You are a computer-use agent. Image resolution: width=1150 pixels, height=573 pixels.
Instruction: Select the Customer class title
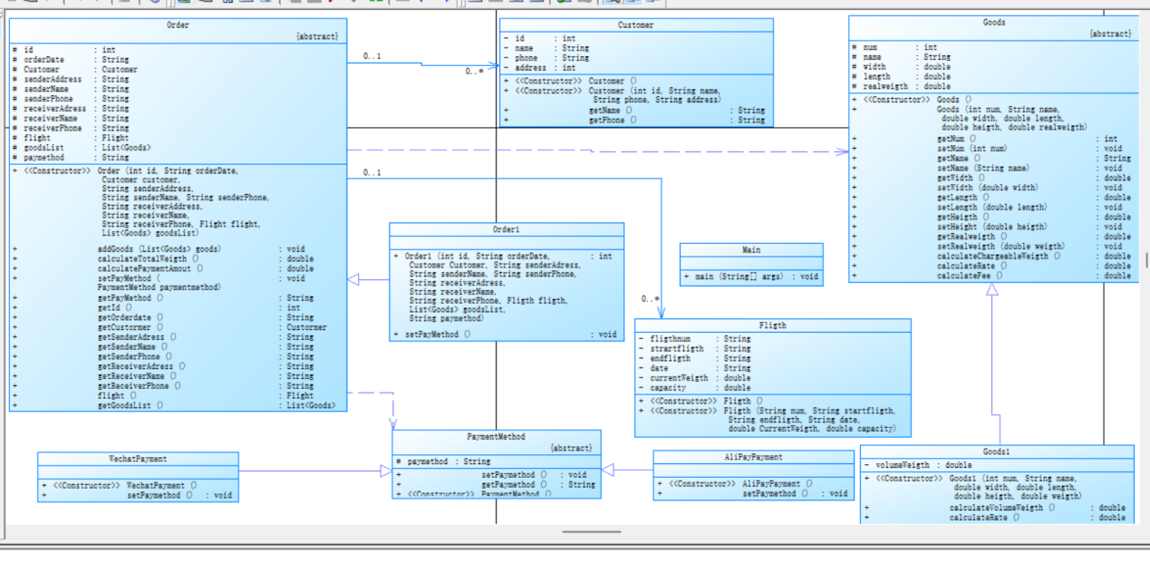tap(636, 25)
